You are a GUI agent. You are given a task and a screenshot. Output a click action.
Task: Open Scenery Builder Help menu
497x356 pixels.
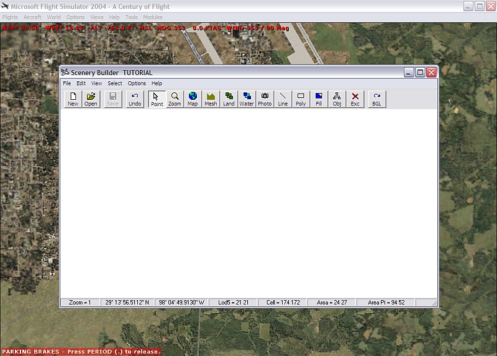click(157, 83)
